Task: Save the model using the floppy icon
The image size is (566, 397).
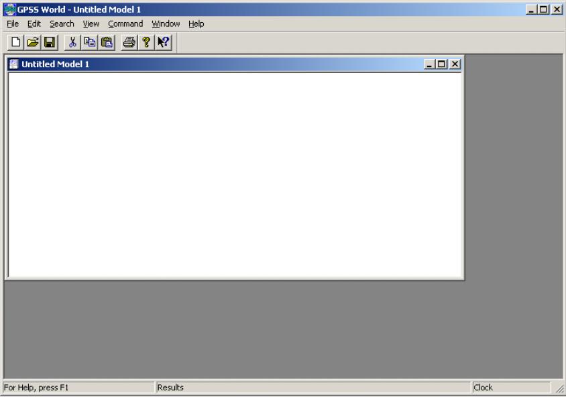Action: [50, 42]
